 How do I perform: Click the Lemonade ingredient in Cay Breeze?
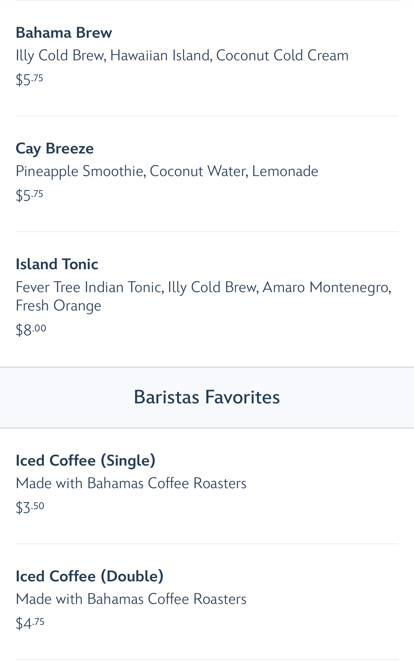(285, 171)
